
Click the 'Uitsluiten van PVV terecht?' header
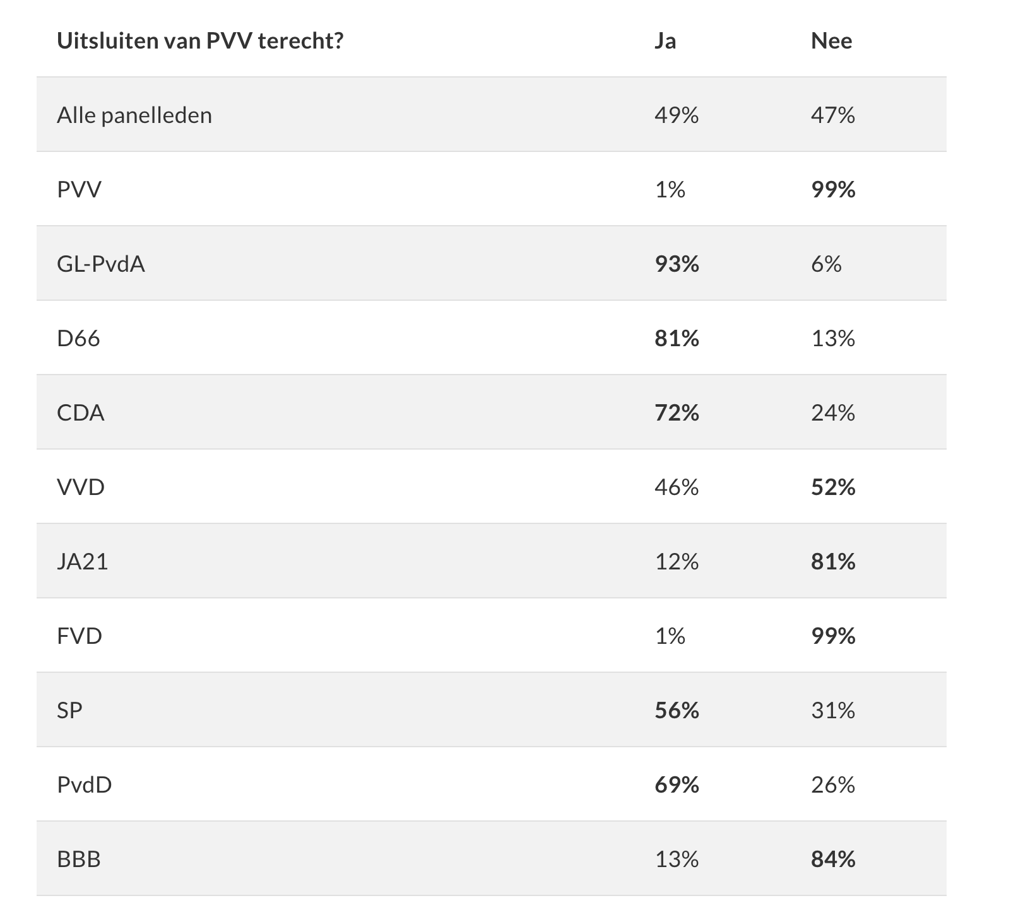200,41
